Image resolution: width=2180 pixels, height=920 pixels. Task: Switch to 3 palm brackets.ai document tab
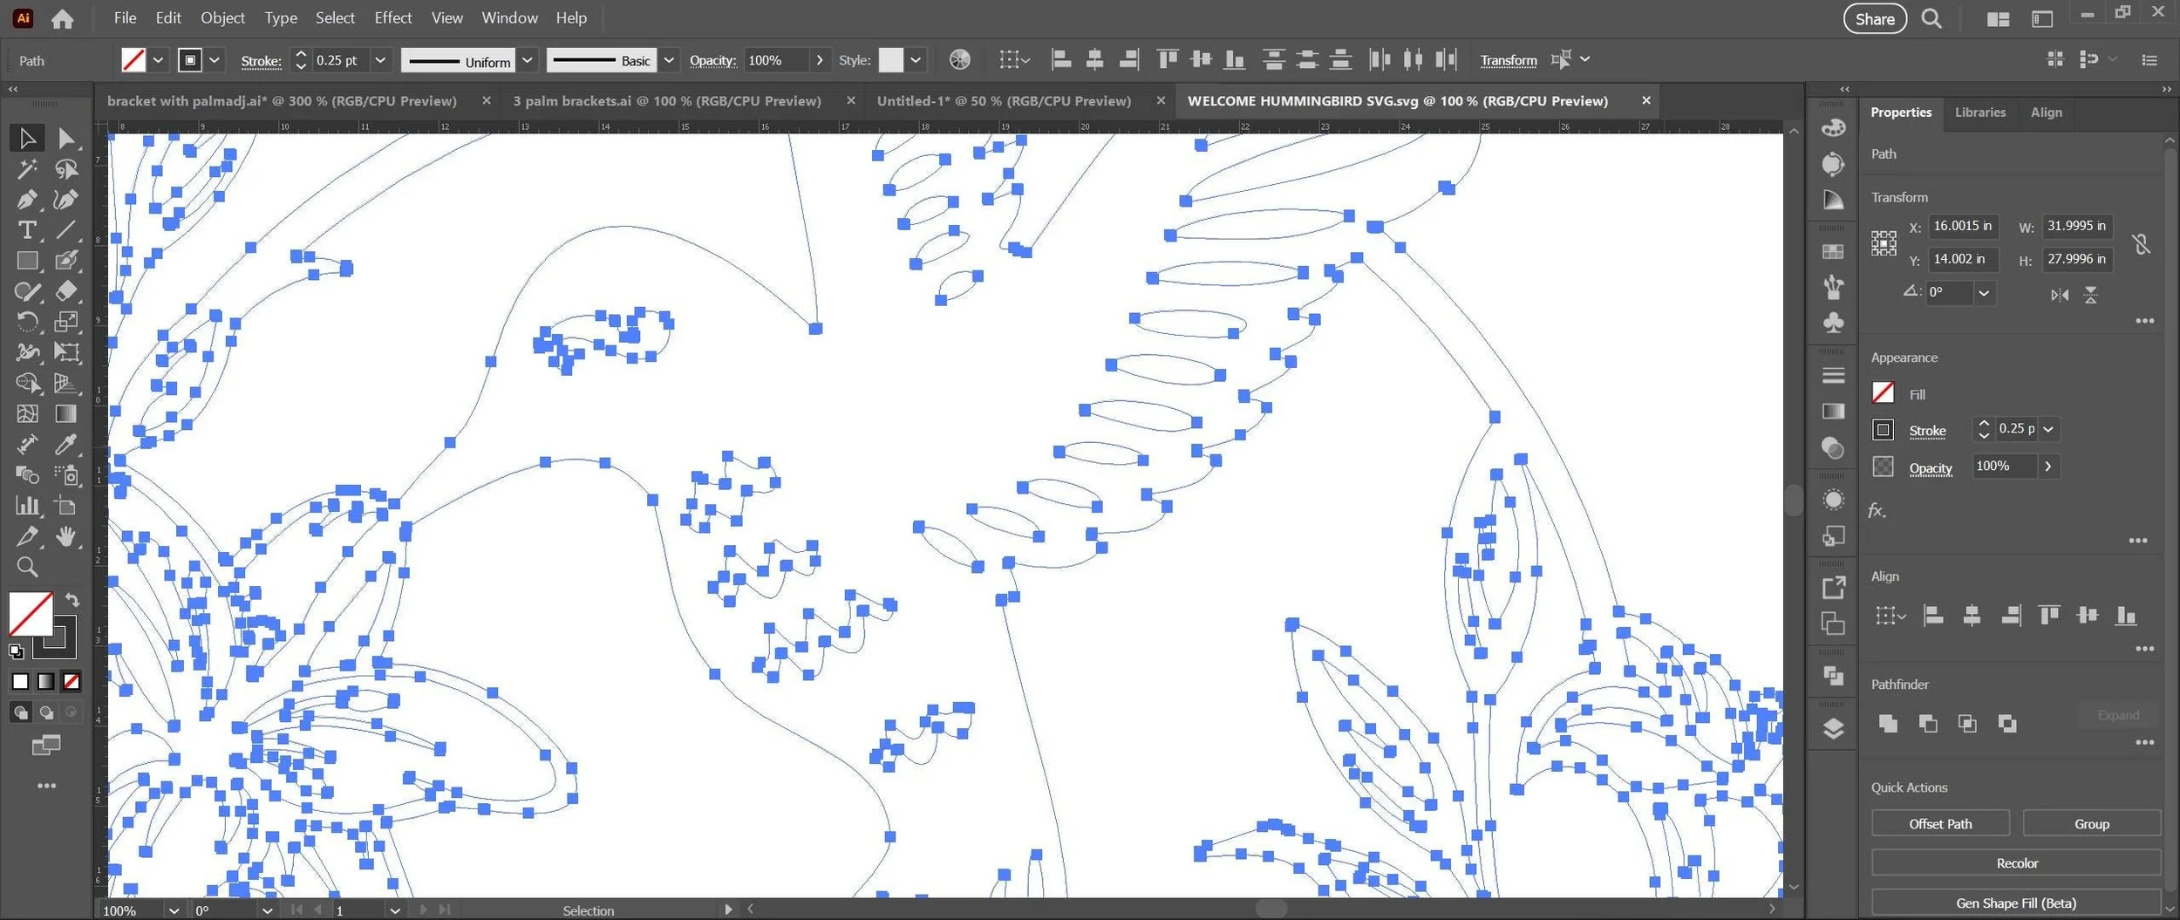click(x=667, y=101)
